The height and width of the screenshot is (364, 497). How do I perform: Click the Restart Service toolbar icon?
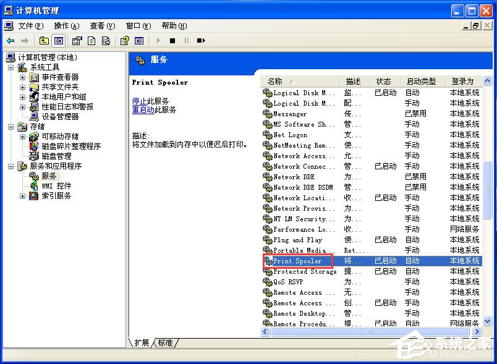pos(201,41)
